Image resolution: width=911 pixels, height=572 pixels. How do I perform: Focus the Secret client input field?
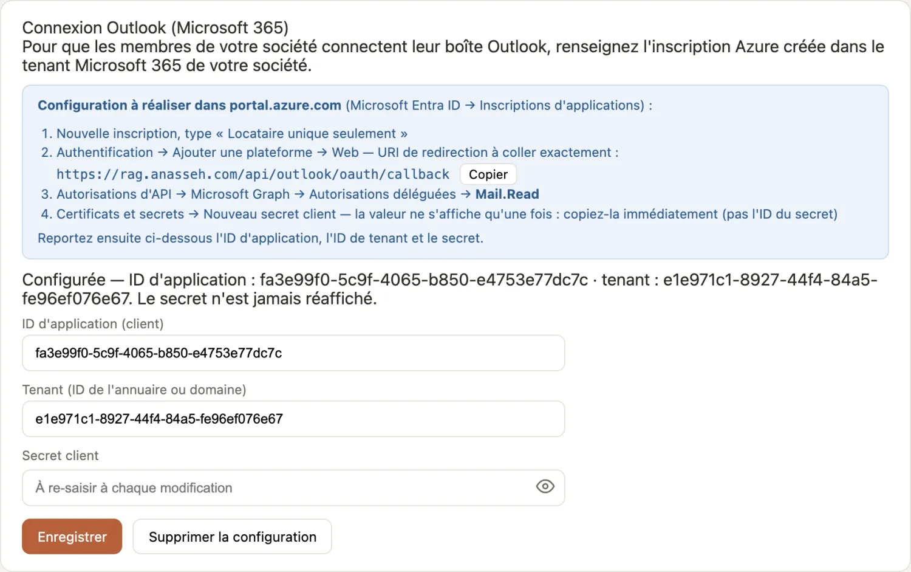click(x=293, y=488)
